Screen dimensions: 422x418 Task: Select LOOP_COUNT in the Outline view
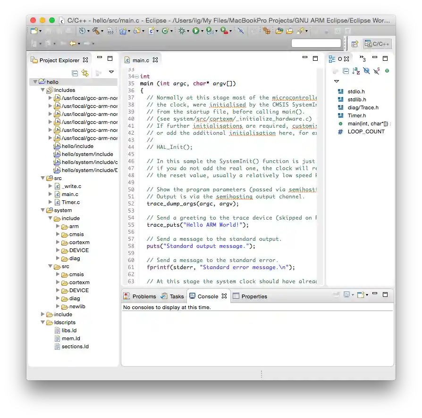tap(366, 131)
